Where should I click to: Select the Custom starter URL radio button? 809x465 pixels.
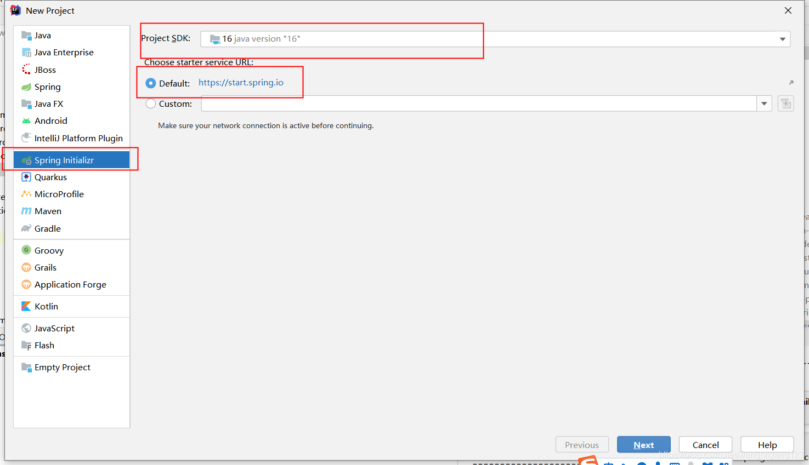click(151, 104)
